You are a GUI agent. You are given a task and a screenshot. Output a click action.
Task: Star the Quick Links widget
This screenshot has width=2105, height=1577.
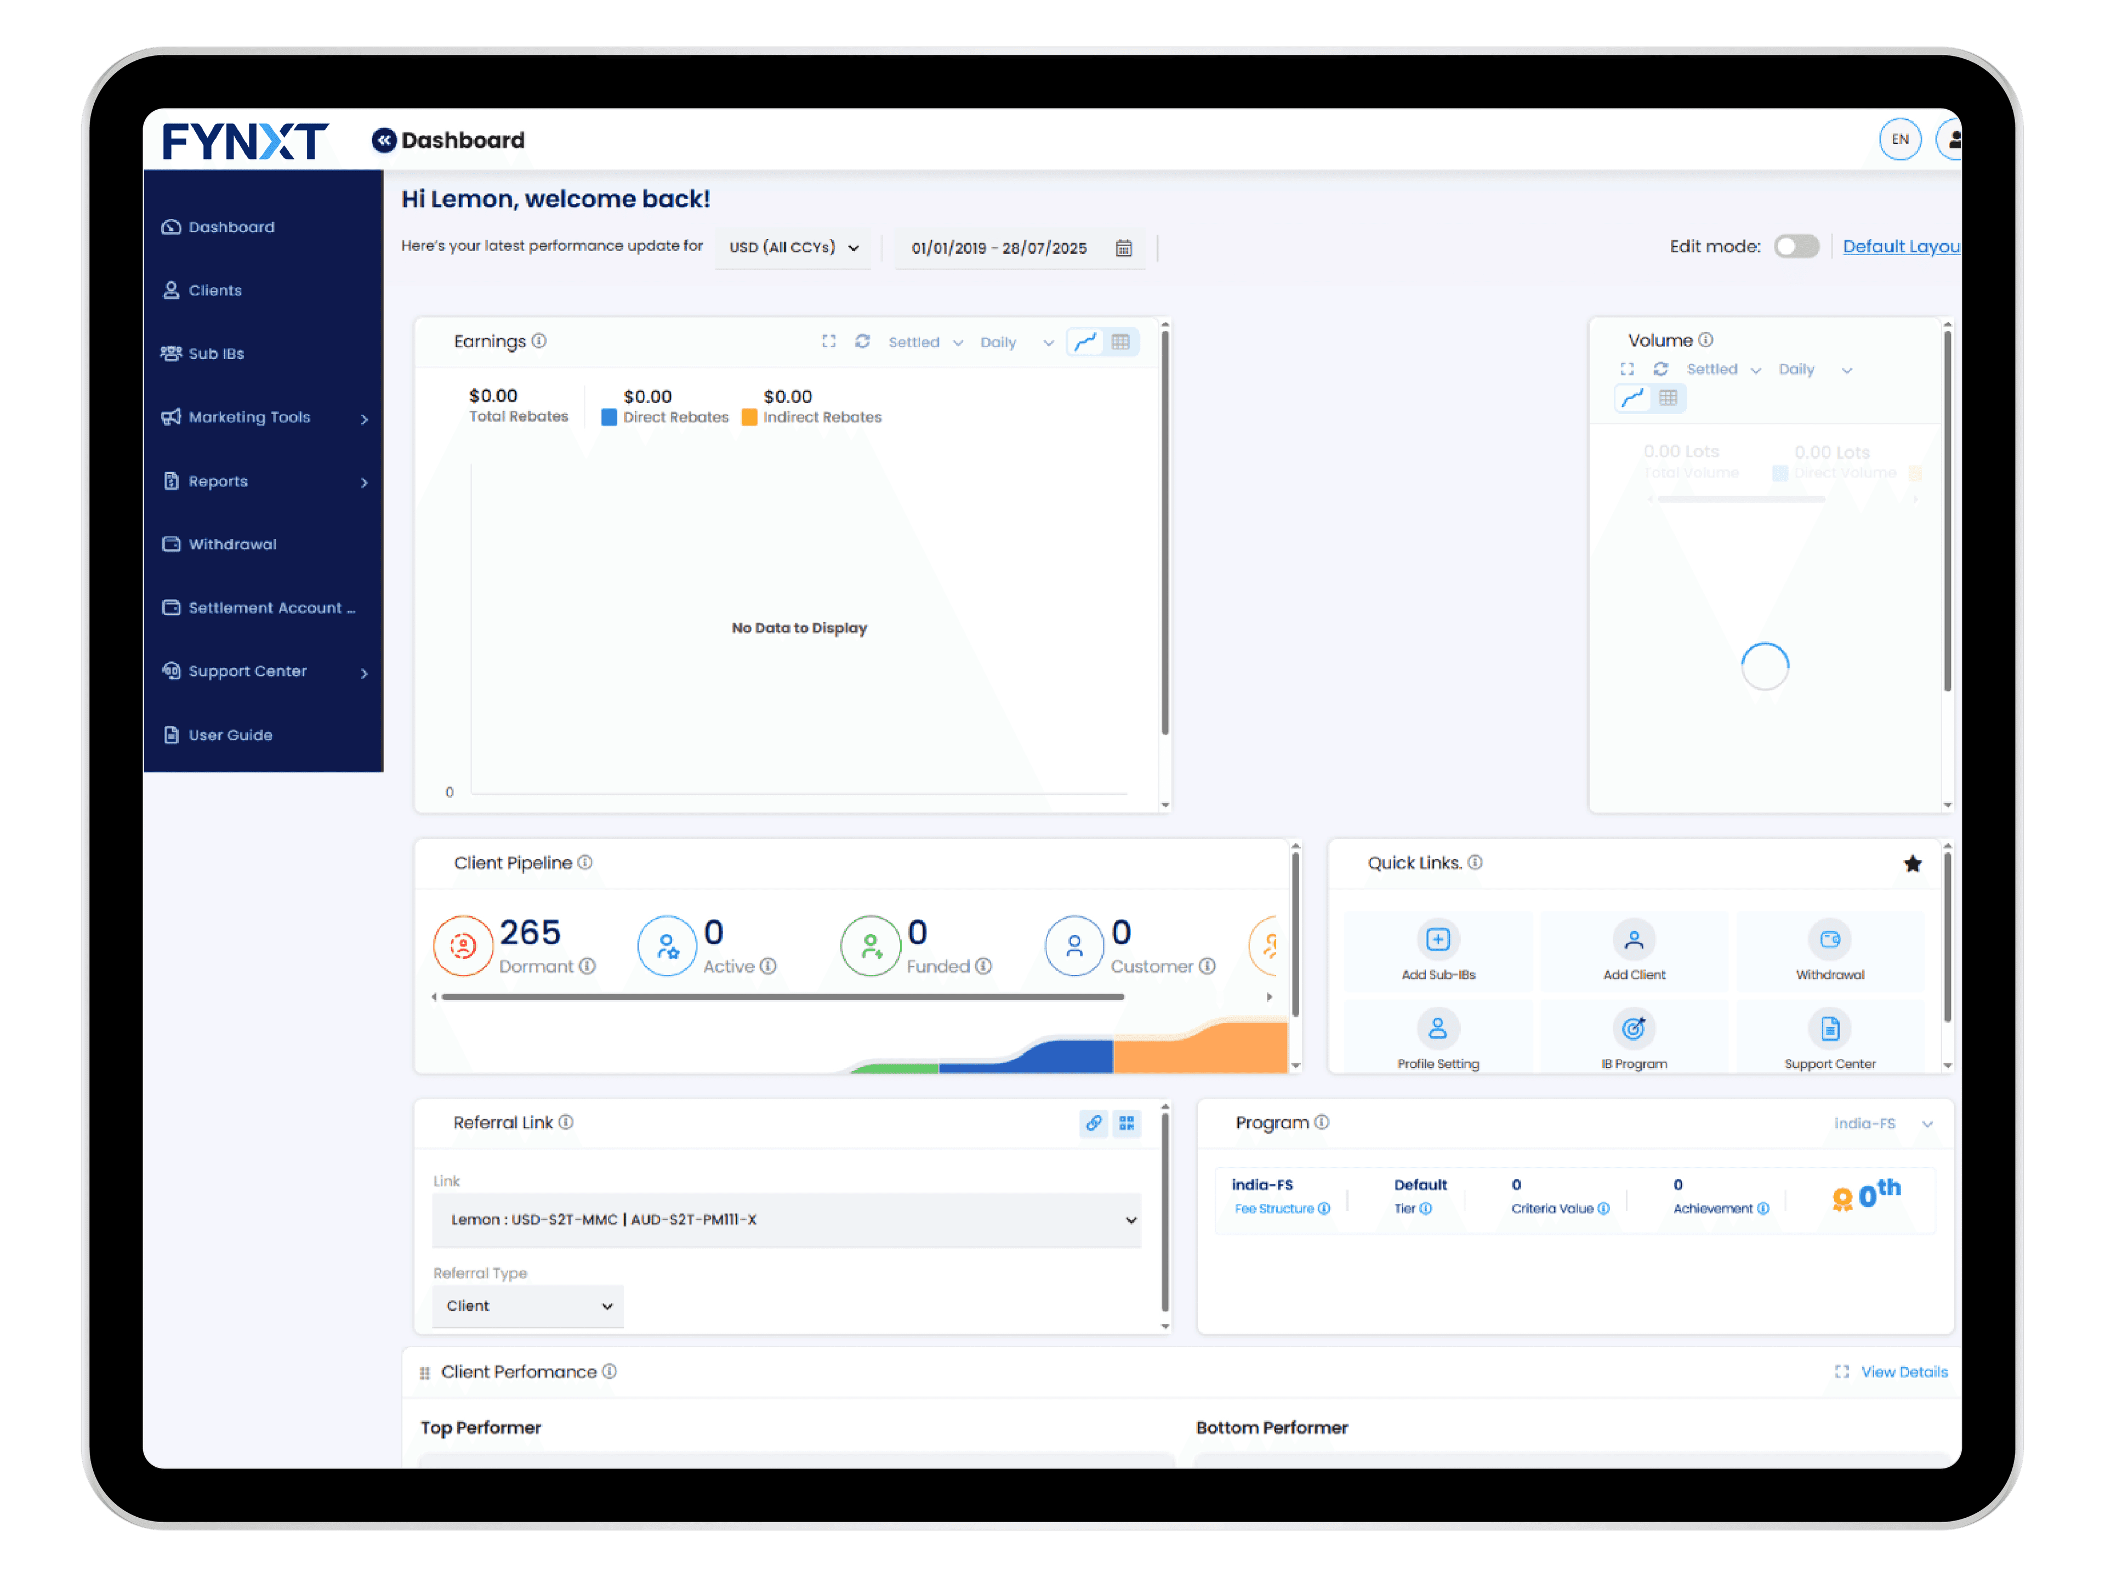click(1913, 864)
